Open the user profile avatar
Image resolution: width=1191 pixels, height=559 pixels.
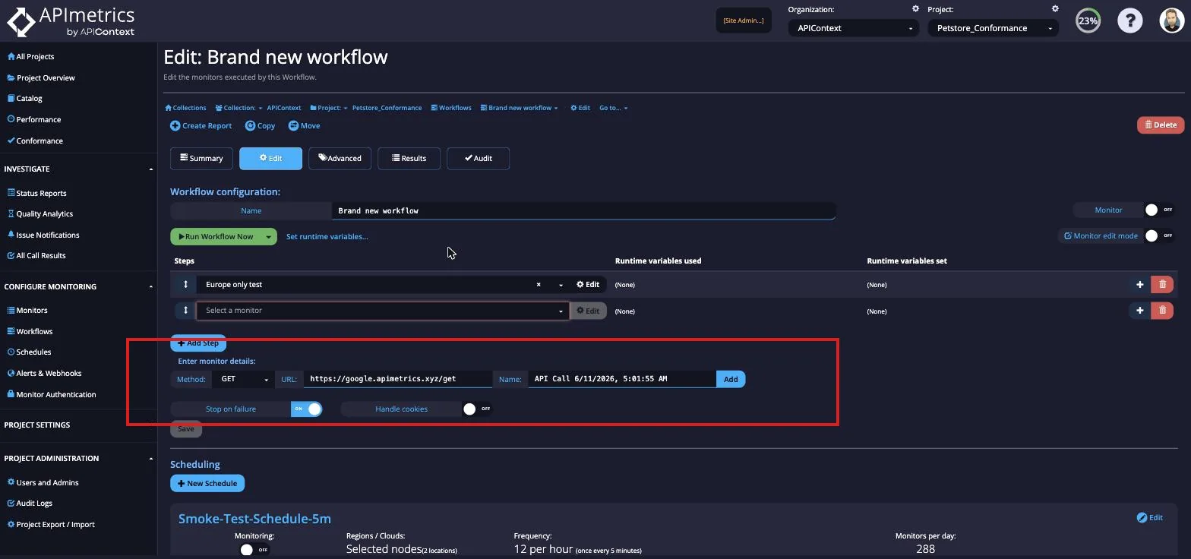pyautogui.click(x=1172, y=21)
